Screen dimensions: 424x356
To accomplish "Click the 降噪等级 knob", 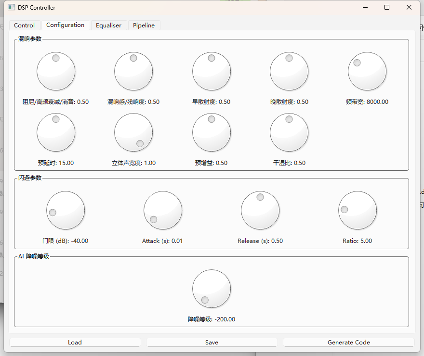I will pos(212,289).
